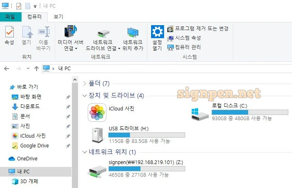Select 프로그램 제거 또는 변경 option

(x=198, y=29)
